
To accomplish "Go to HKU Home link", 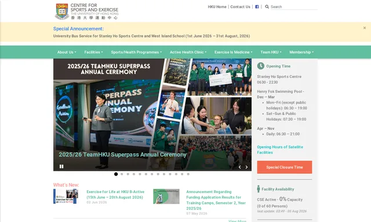I will 217,7.
